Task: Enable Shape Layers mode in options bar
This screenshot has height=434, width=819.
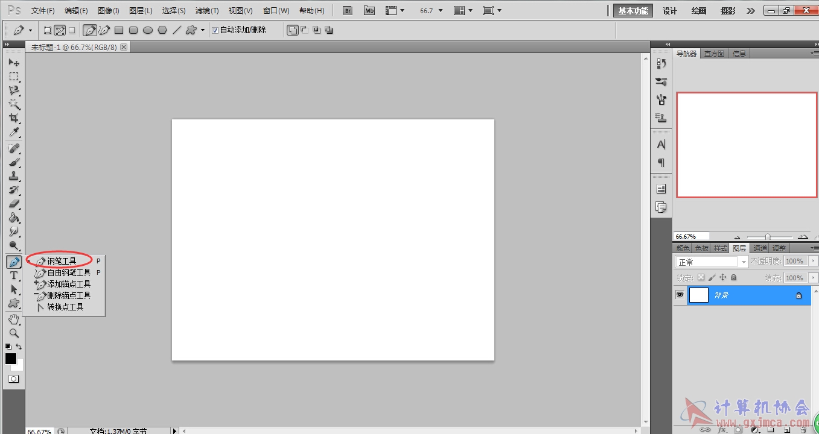Action: 48,30
